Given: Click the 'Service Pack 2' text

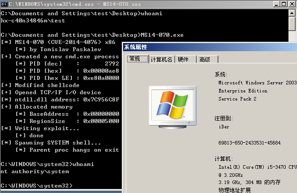Looking at the screenshot, I should [x=237, y=99].
